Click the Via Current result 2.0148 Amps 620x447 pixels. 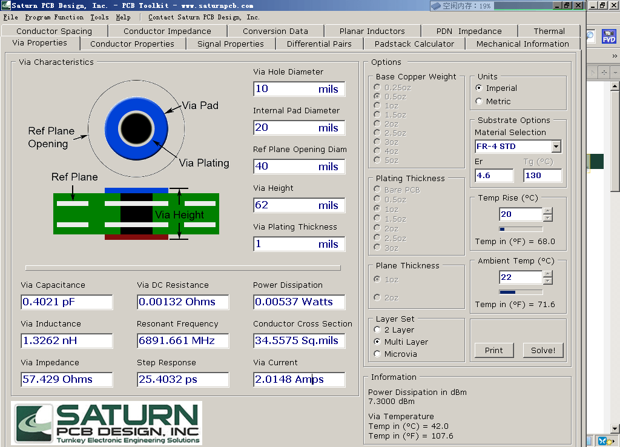(x=299, y=379)
